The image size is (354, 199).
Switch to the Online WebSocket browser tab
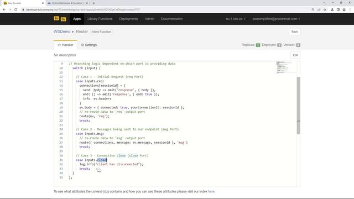(67, 3)
